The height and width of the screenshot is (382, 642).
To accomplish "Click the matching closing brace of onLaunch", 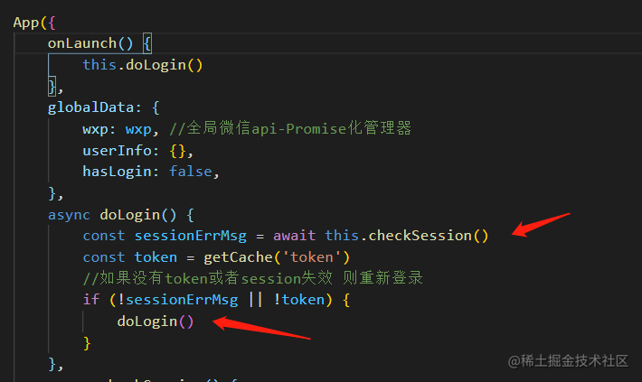I will 52,87.
